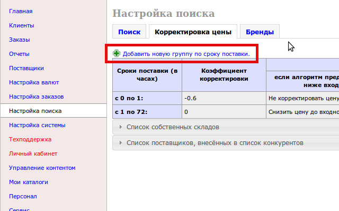Viewport: 339px width, 211px height.
Task: Select the 'Бренды' tab
Action: coord(260,32)
